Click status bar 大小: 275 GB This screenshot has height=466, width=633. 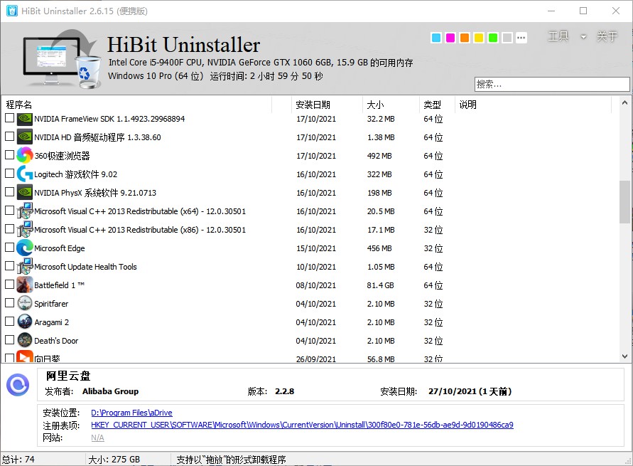click(x=114, y=460)
